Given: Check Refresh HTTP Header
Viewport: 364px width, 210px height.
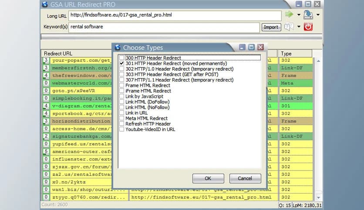Looking at the screenshot, I should tap(121, 124).
